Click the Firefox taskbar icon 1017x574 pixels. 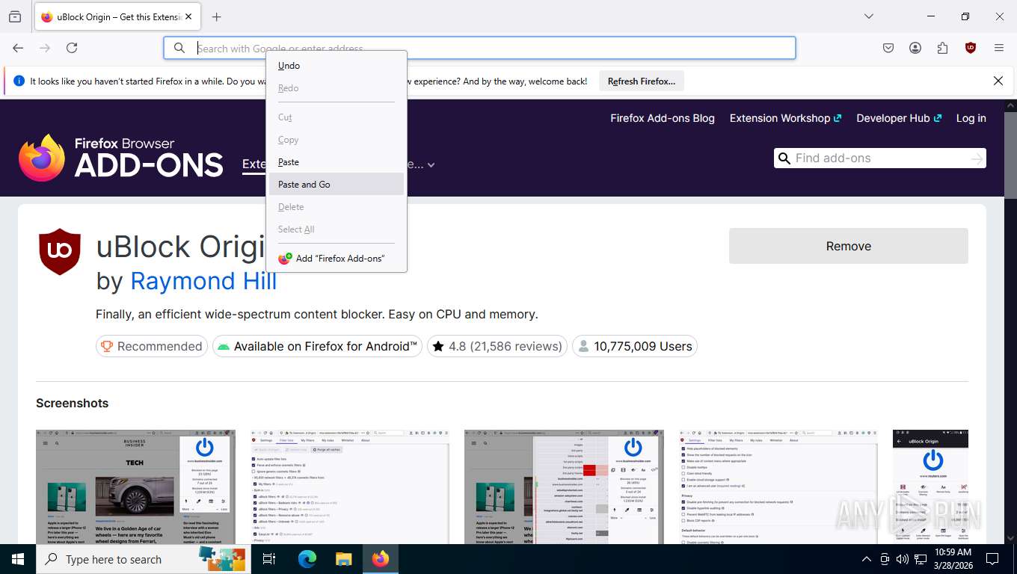[x=381, y=559]
